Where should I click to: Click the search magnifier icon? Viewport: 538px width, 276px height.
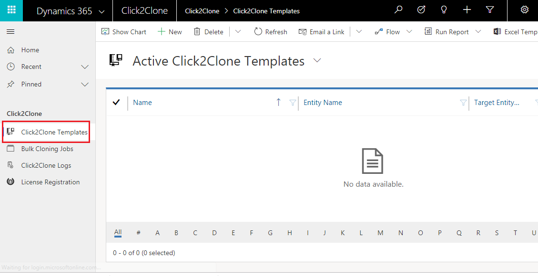(398, 10)
